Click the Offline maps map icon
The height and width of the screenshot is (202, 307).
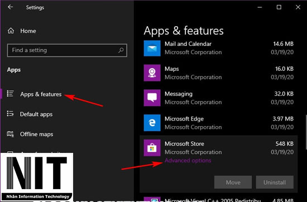[10, 134]
